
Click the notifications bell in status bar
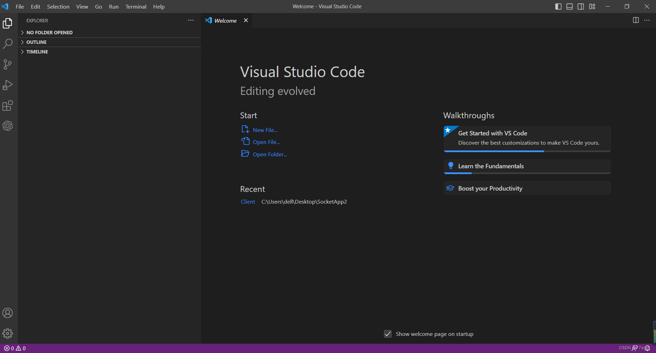(x=647, y=348)
